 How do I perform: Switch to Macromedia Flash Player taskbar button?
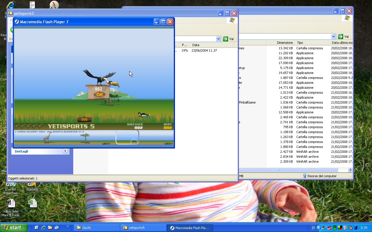click(x=190, y=228)
